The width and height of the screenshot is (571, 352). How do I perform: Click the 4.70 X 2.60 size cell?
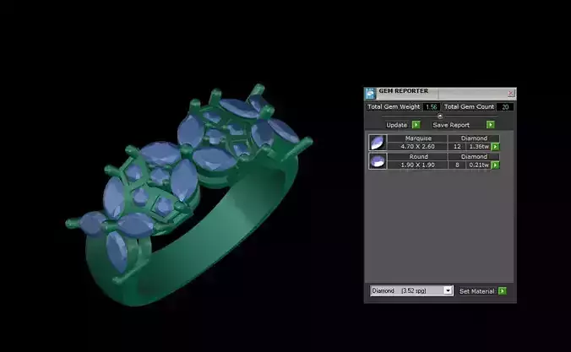(417, 146)
